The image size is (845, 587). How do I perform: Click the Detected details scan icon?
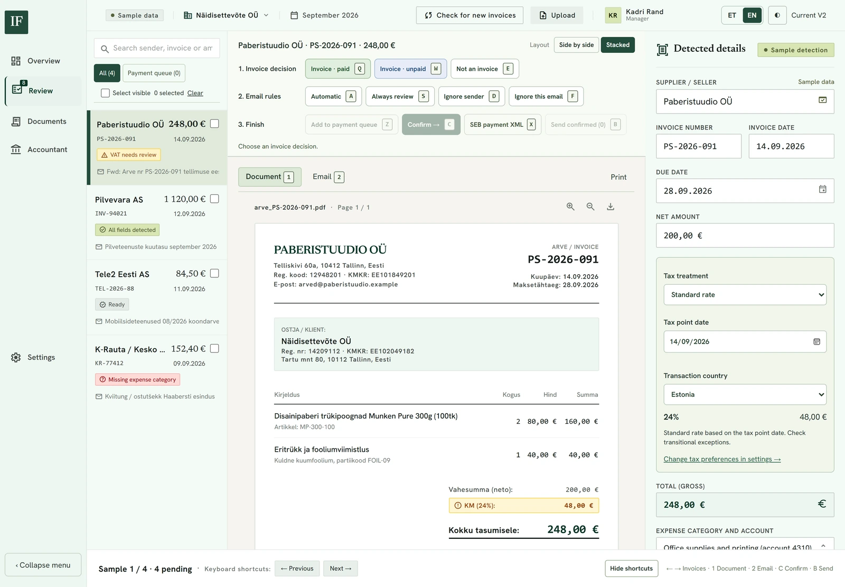[662, 50]
